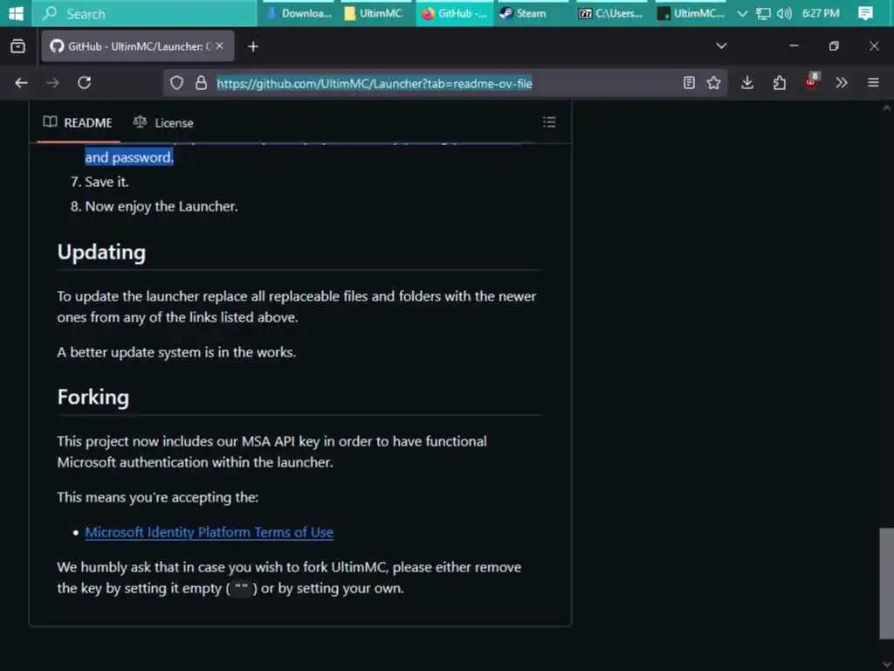Click the highlighted 'and password.' text

[x=129, y=157]
